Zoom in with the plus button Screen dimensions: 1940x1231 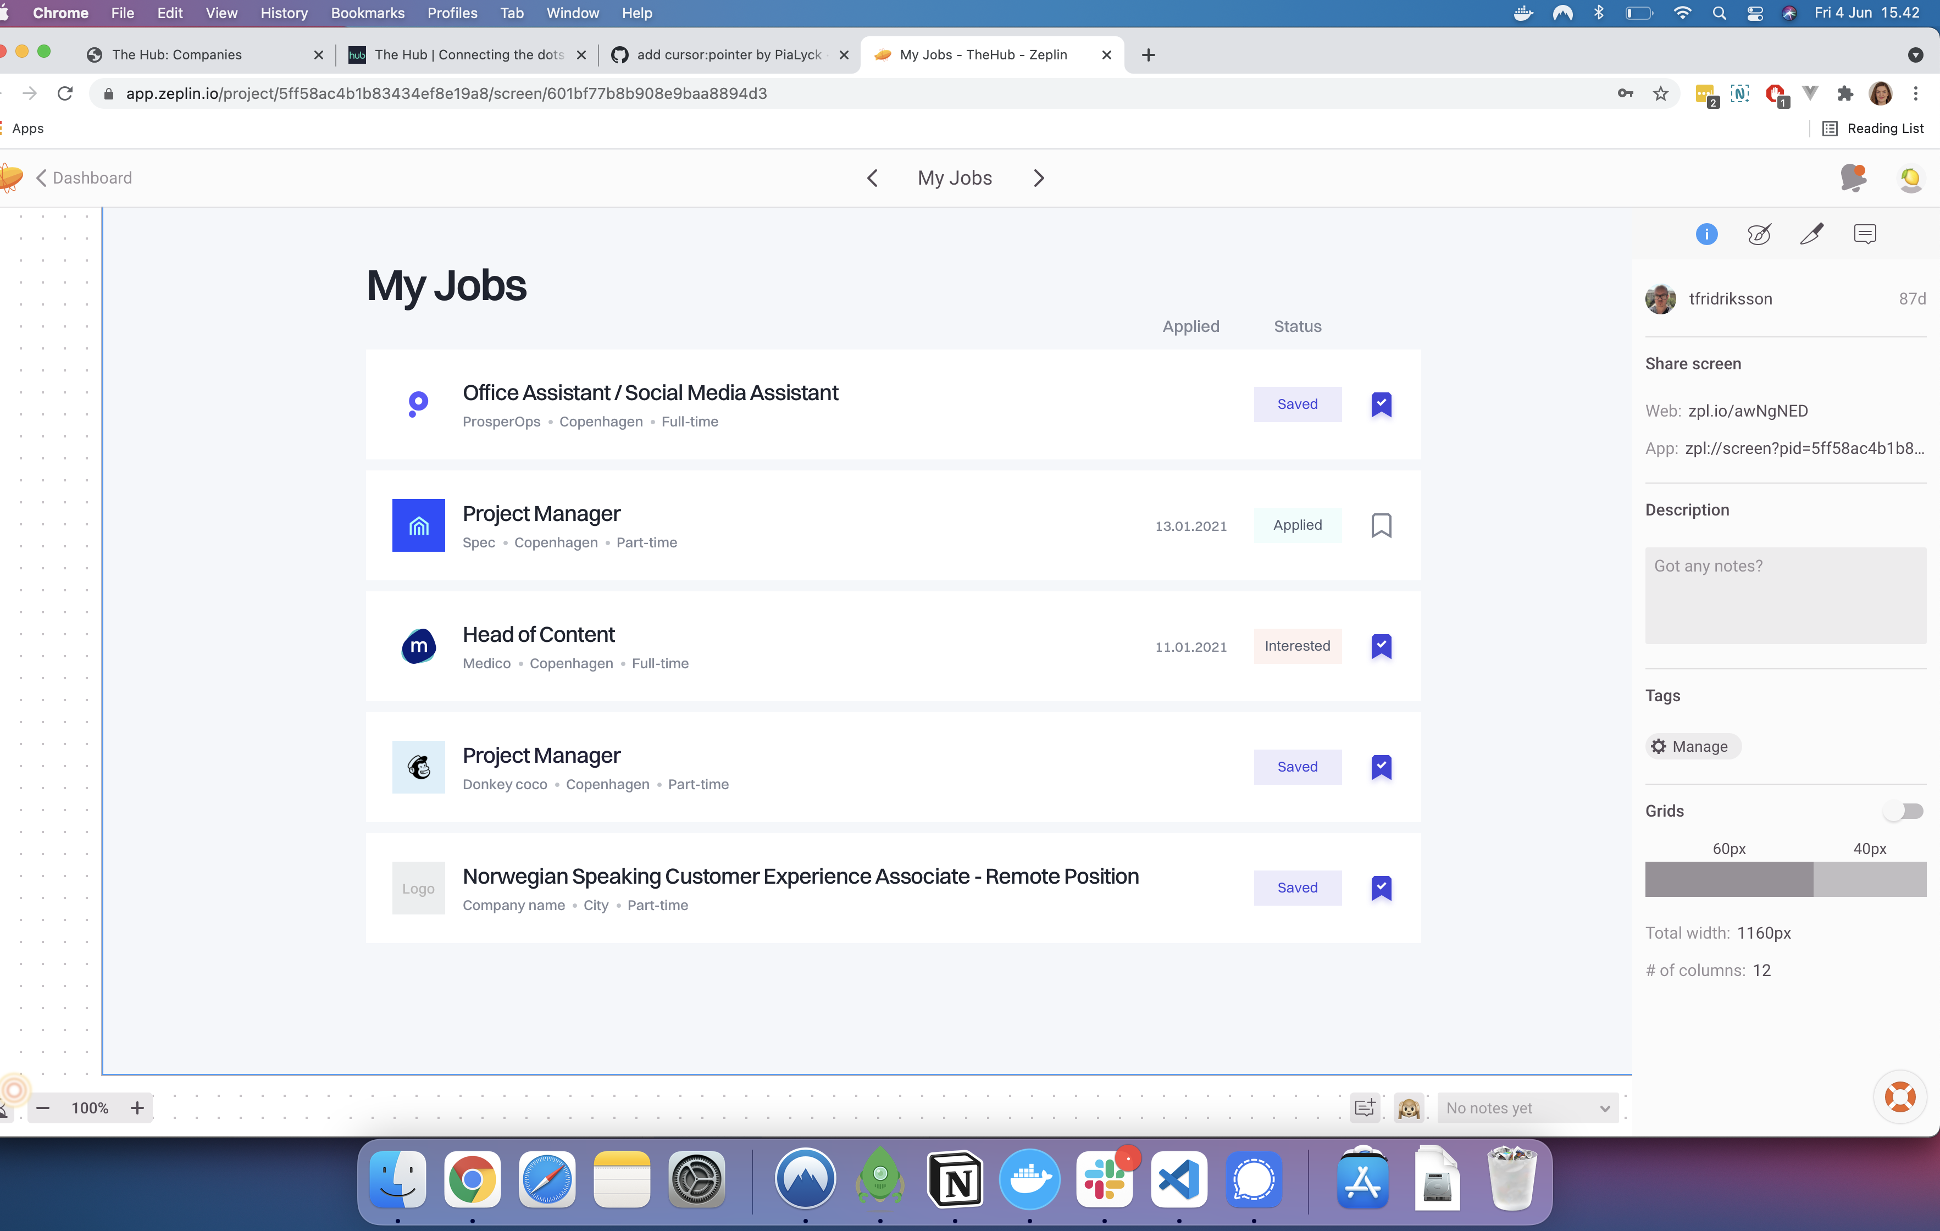click(x=137, y=1108)
